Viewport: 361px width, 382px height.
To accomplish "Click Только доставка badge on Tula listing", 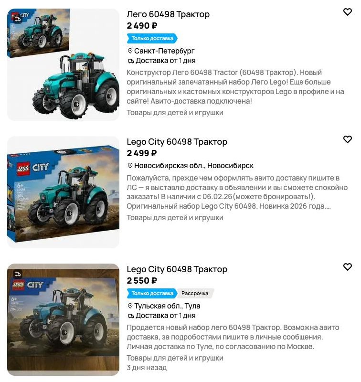I will coord(151,293).
